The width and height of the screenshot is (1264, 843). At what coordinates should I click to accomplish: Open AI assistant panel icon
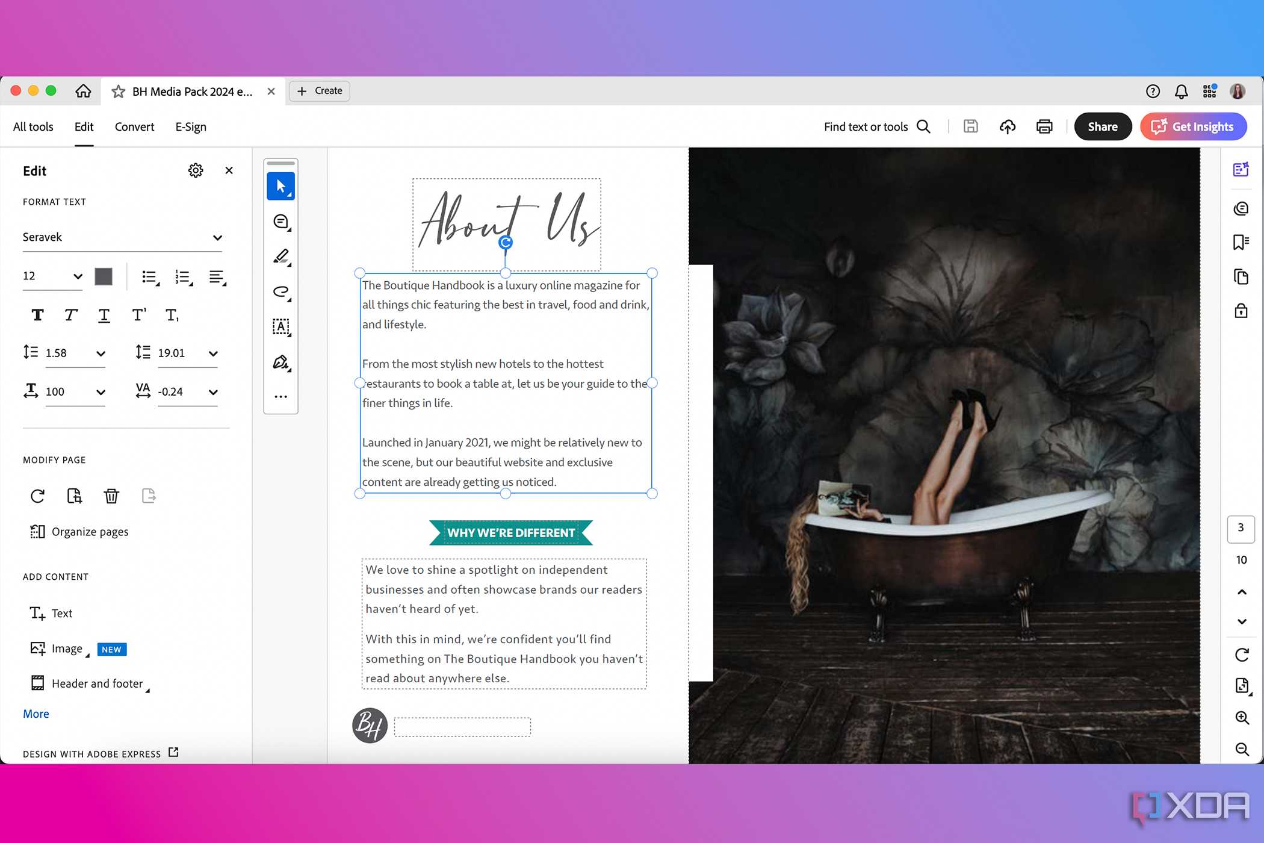(x=1241, y=170)
